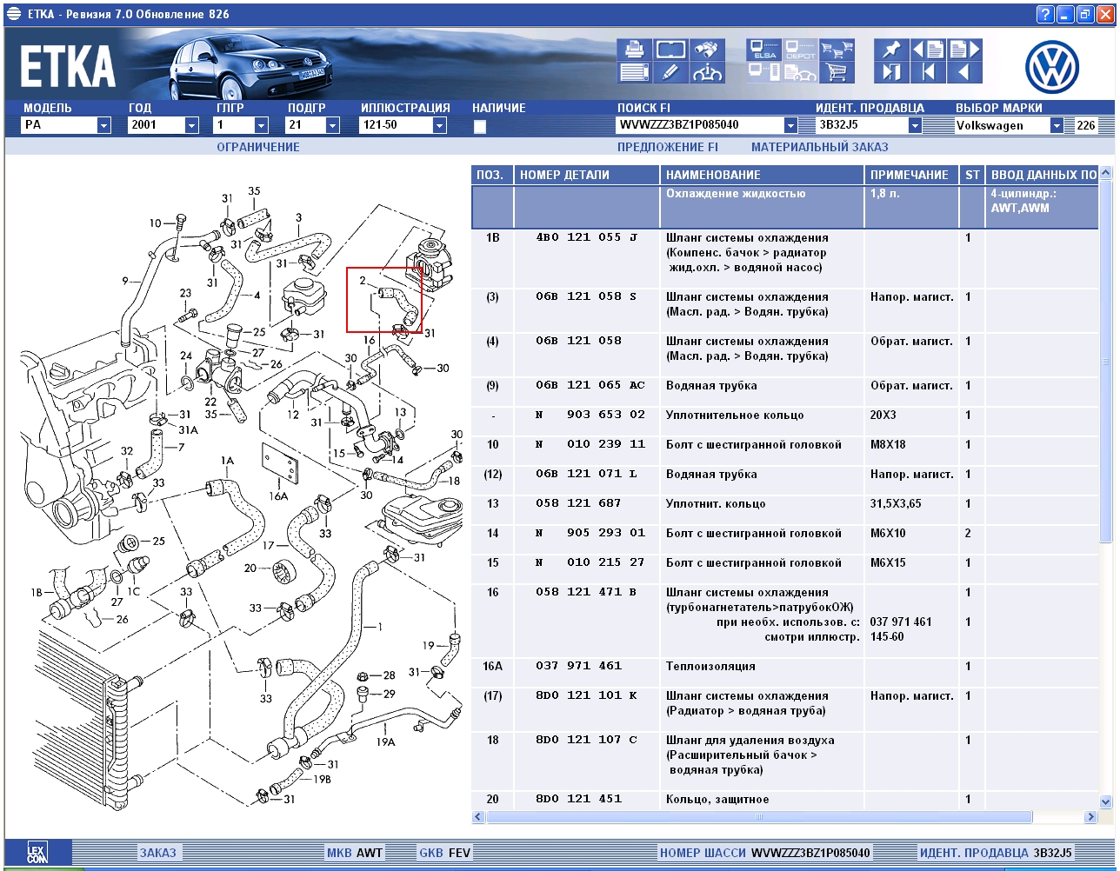Open the help question mark button
1120x871 pixels.
coord(1045,14)
